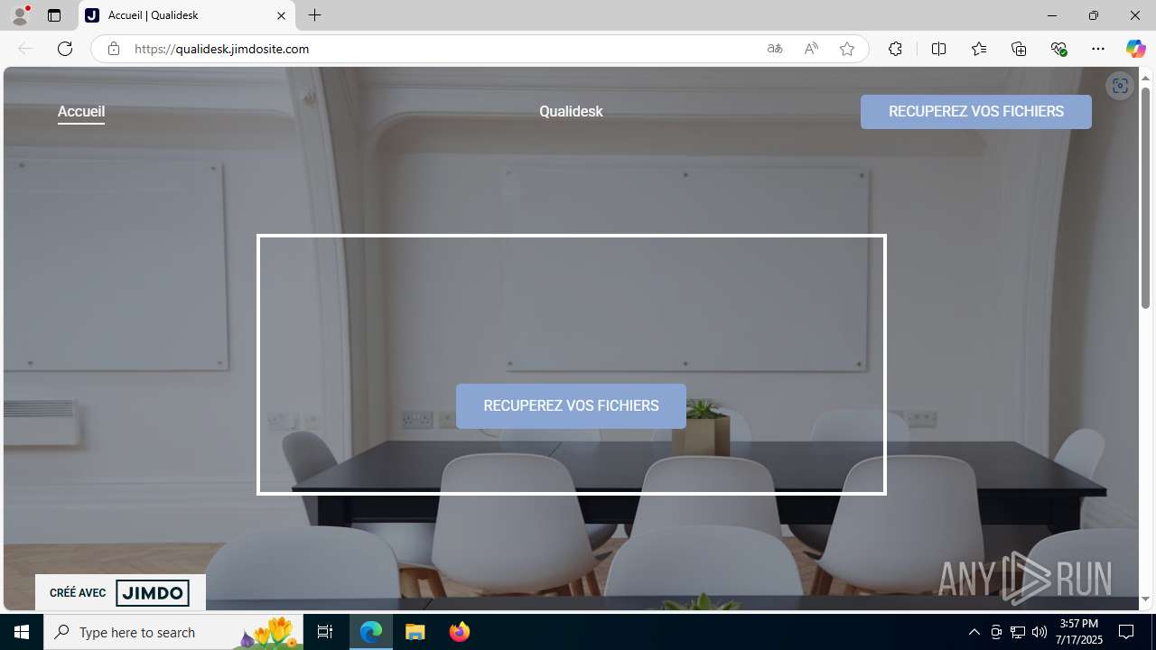The image size is (1156, 650).
Task: Select the Accueil | Qualidesk browser tab
Action: (x=187, y=15)
